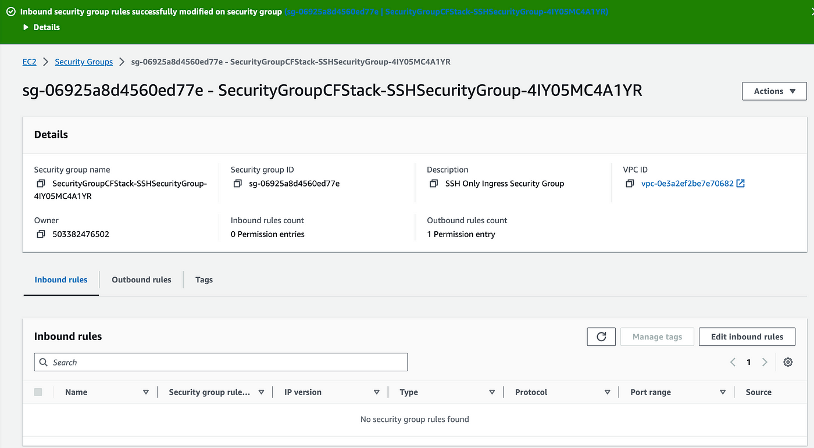Refresh the inbound rules list
Image resolution: width=814 pixels, height=448 pixels.
pos(601,336)
